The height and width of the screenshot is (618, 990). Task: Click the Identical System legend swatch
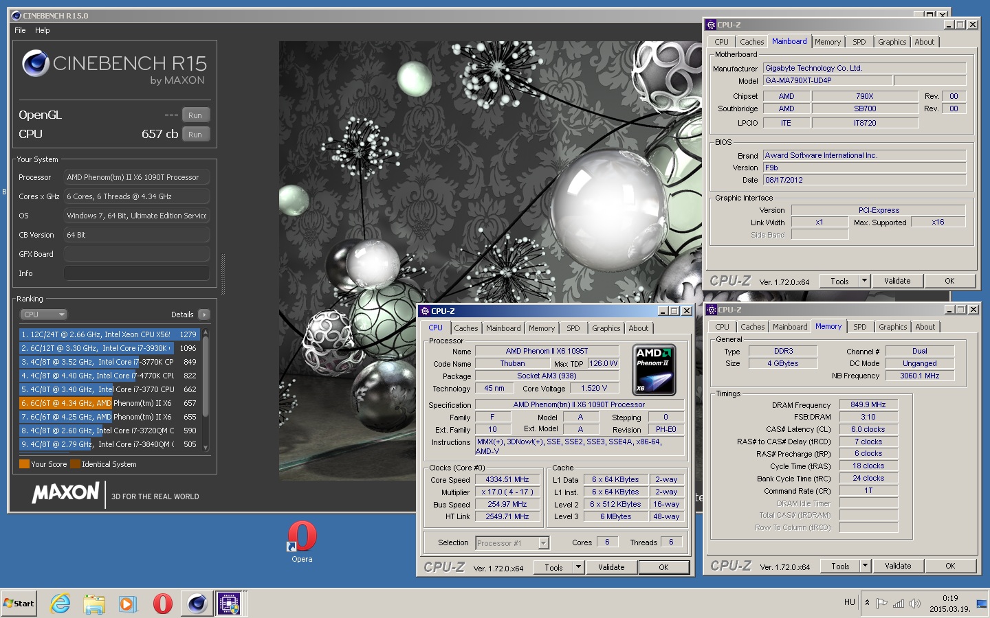coord(75,464)
